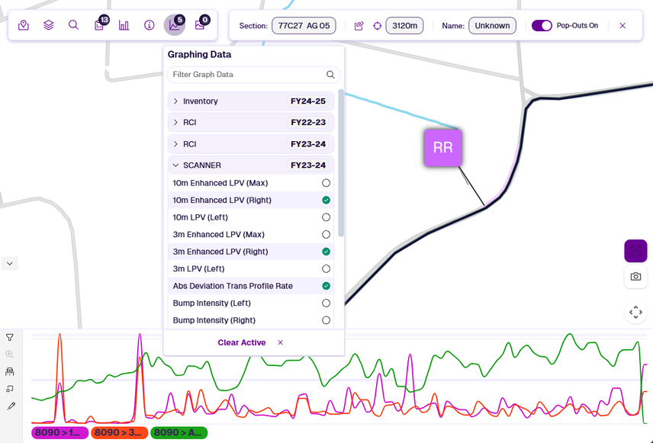Click the Section value 77C27 AG 05
The width and height of the screenshot is (653, 443).
click(304, 26)
